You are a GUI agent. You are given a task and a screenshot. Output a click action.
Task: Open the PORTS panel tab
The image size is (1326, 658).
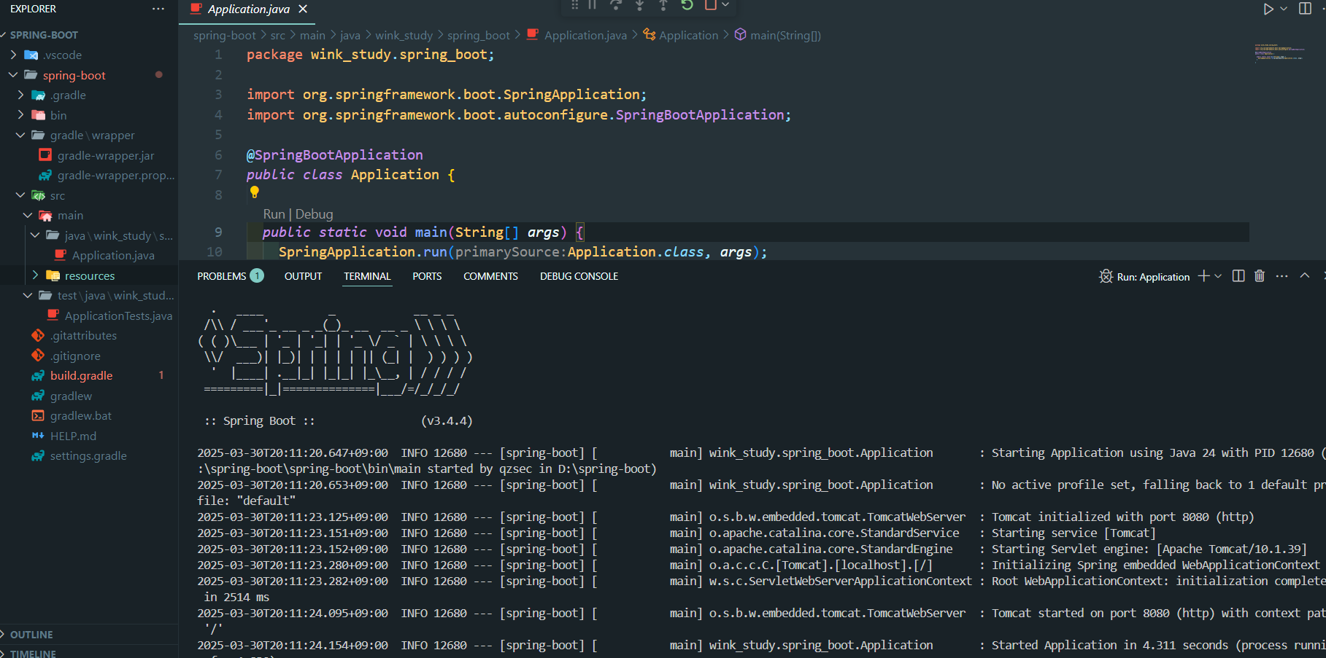click(427, 276)
